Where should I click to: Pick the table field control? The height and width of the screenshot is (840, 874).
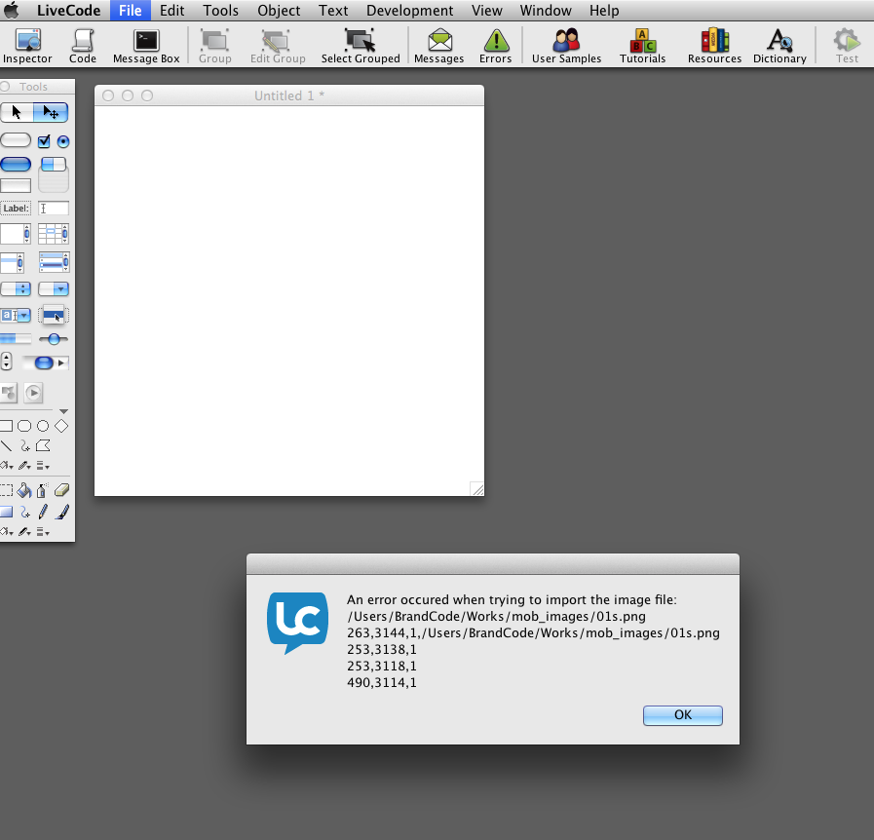54,234
